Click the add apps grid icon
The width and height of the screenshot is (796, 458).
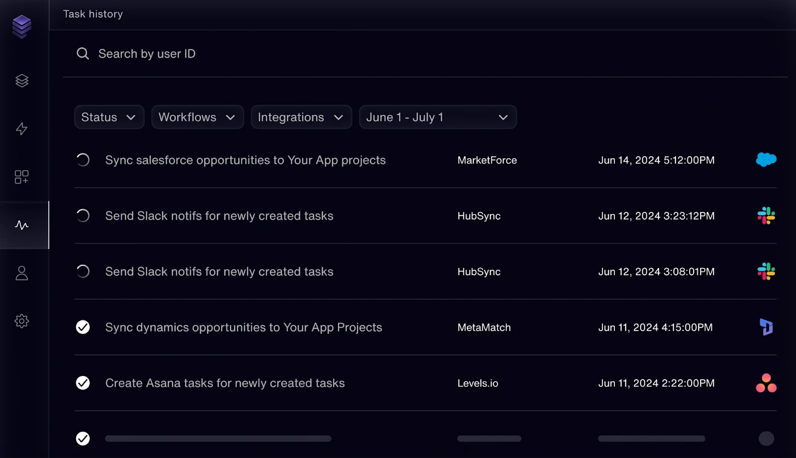(21, 177)
